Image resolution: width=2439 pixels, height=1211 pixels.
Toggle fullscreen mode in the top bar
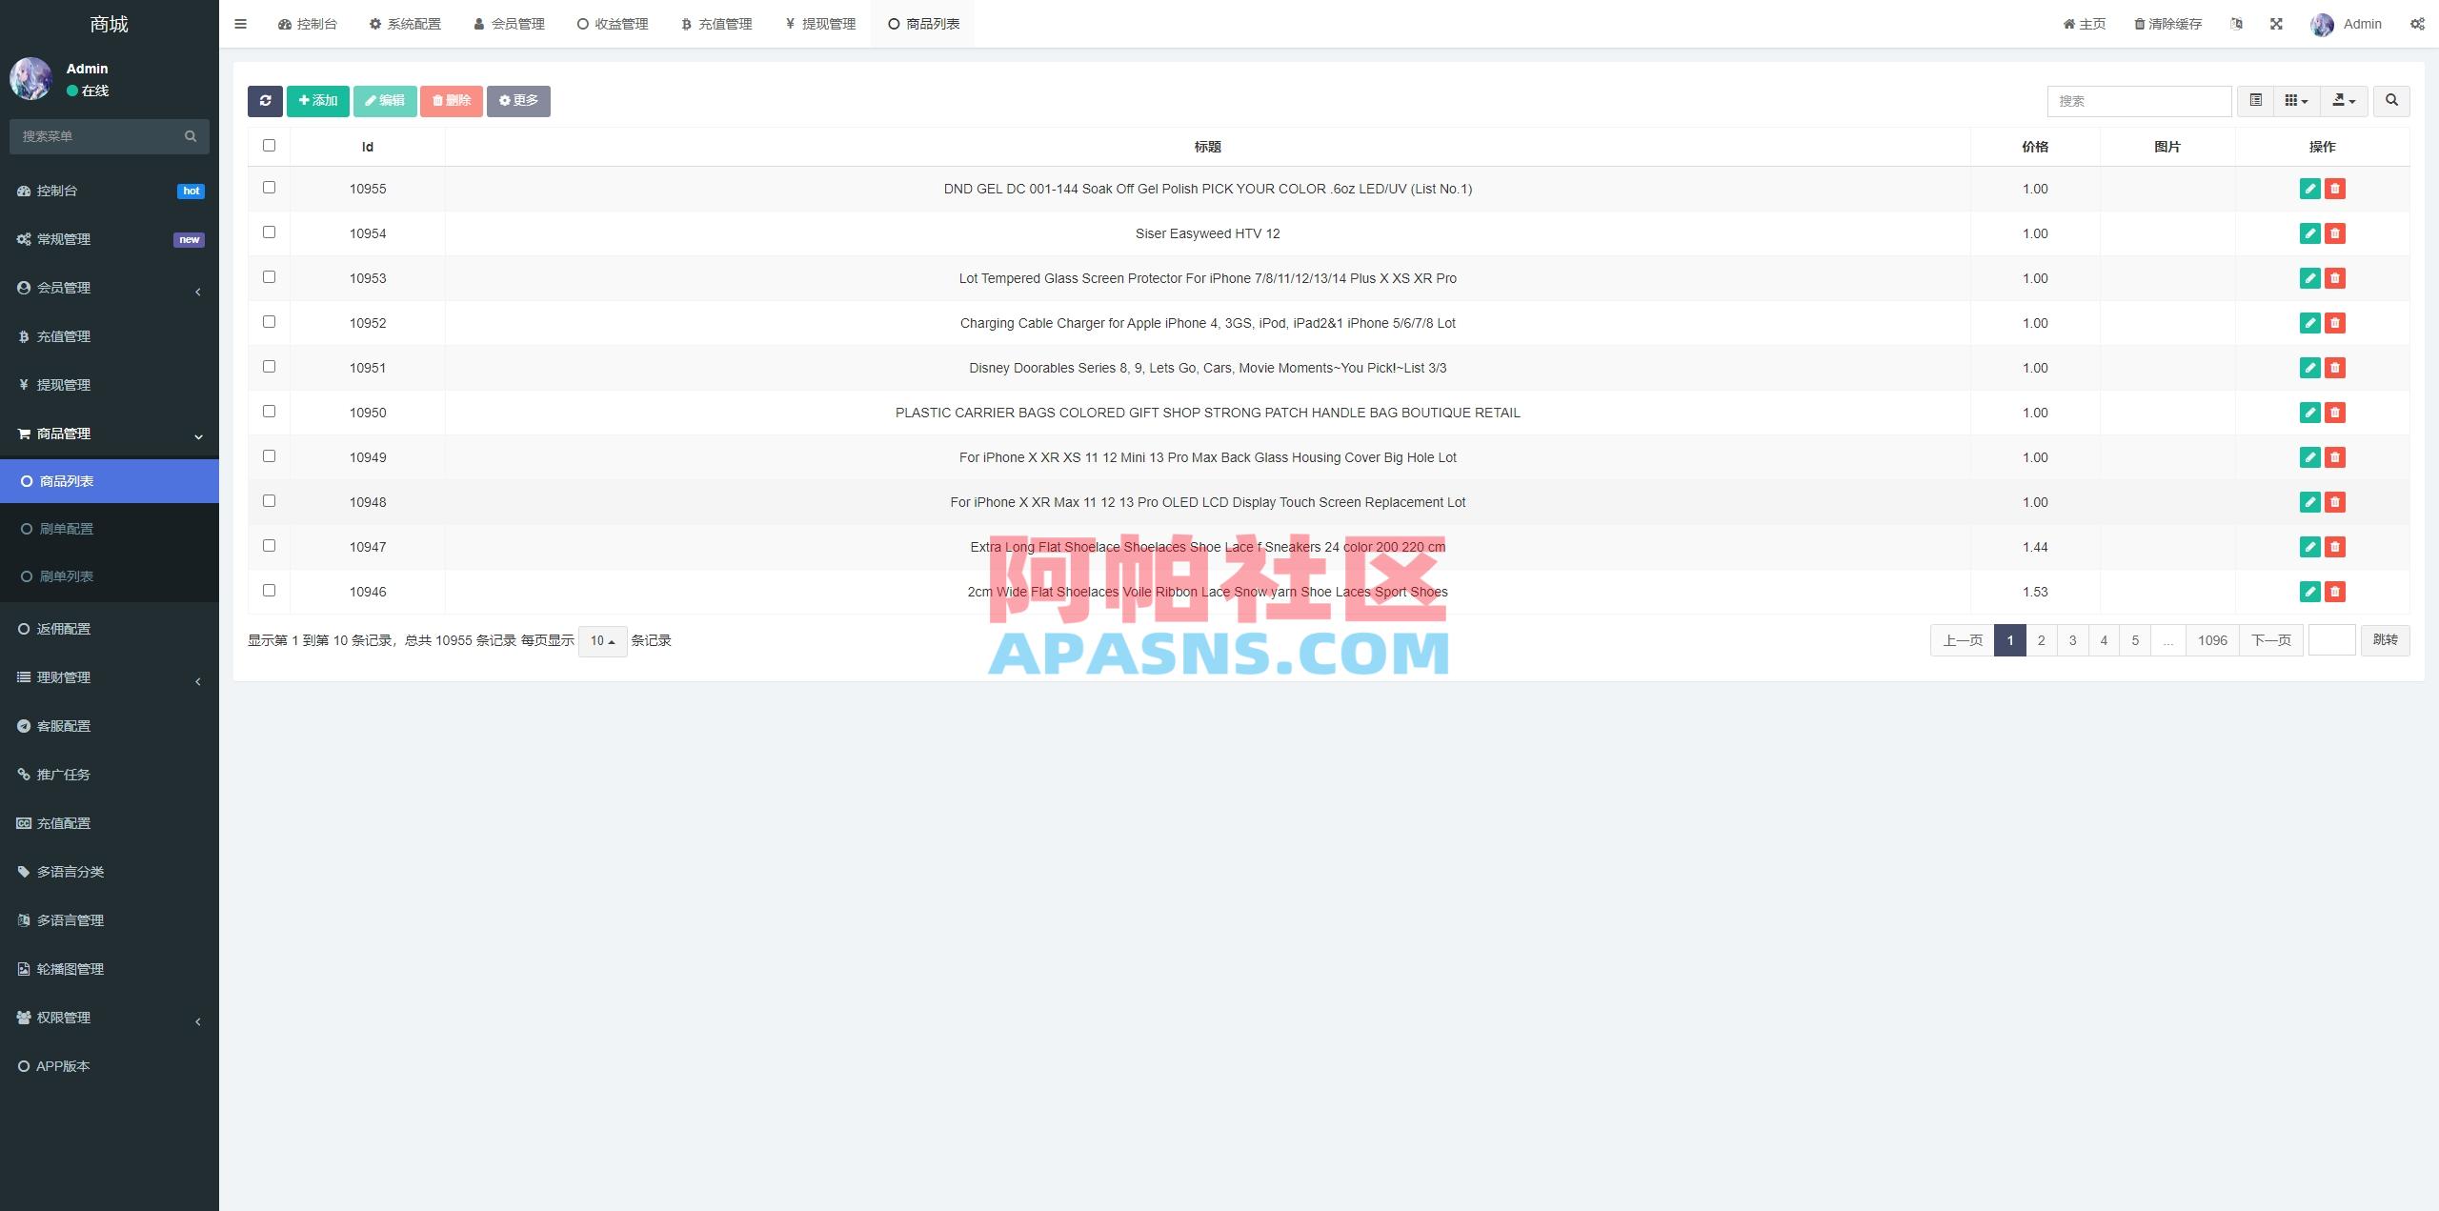tap(2277, 23)
